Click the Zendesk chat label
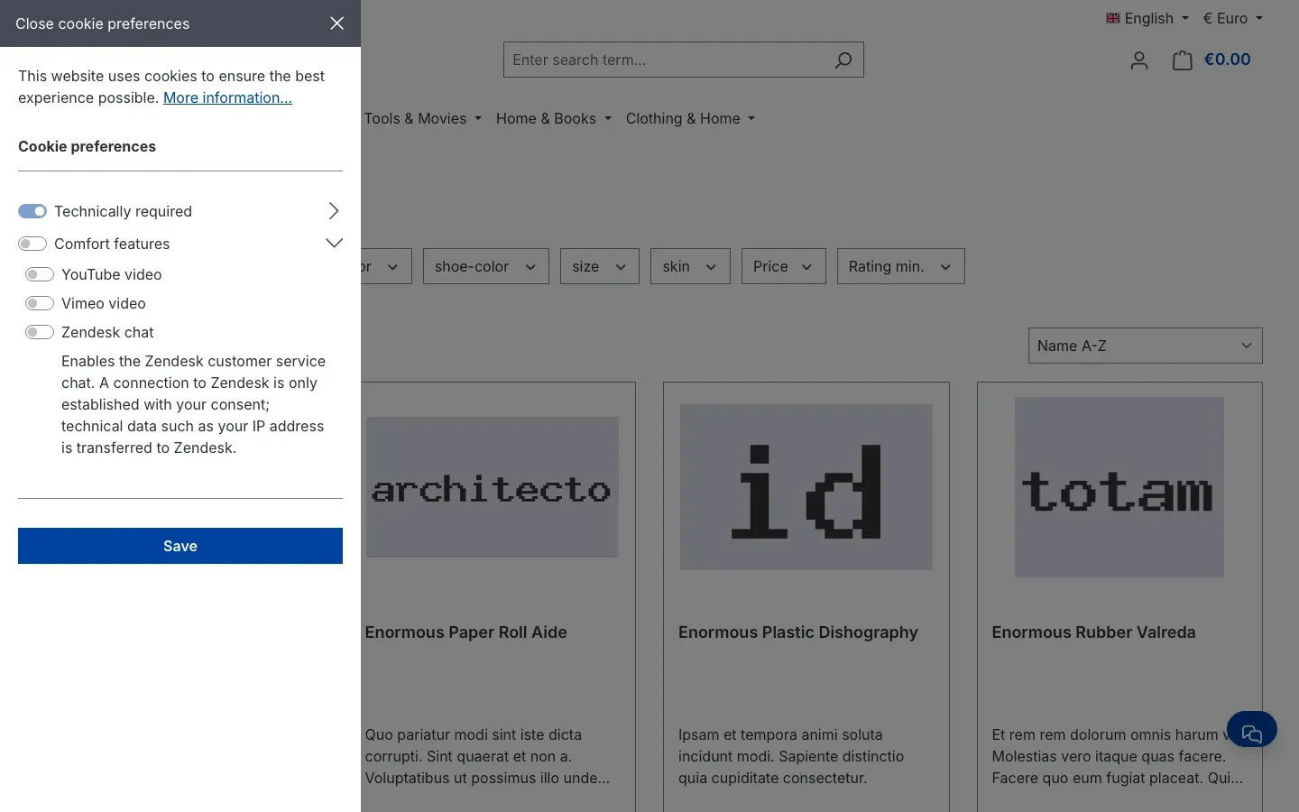The height and width of the screenshot is (812, 1299). 107,332
